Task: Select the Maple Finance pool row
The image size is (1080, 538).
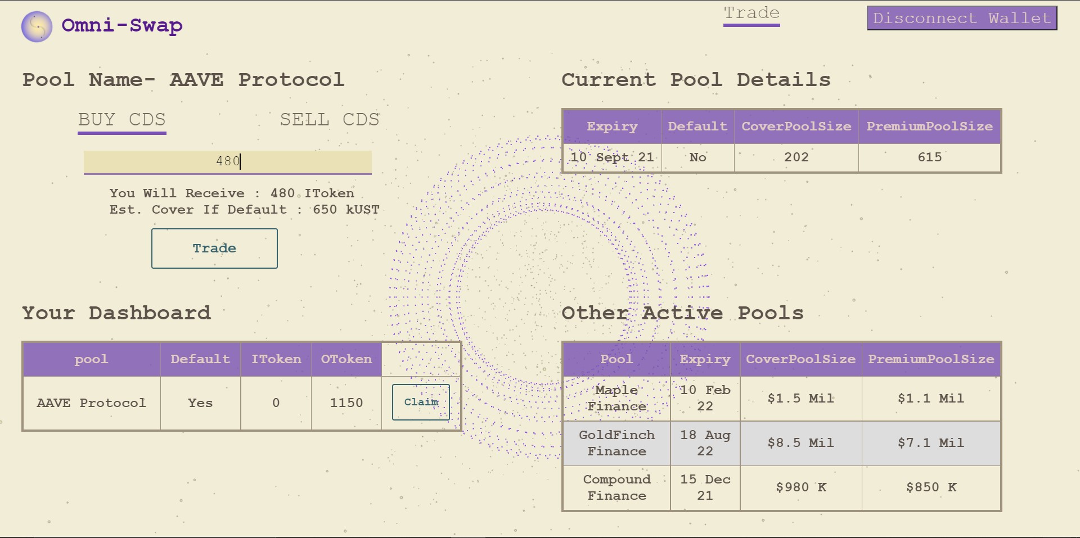Action: tap(782, 399)
